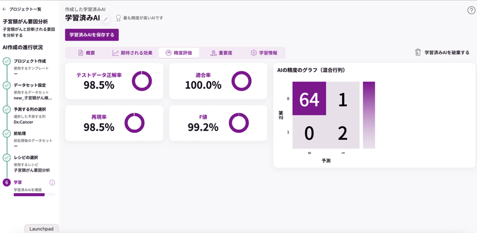The height and width of the screenshot is (233, 477).
Task: Click the 学習 progress bar in sidebar
Action: click(35, 194)
